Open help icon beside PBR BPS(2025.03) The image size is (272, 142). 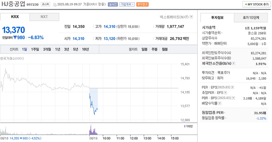coord(233,98)
